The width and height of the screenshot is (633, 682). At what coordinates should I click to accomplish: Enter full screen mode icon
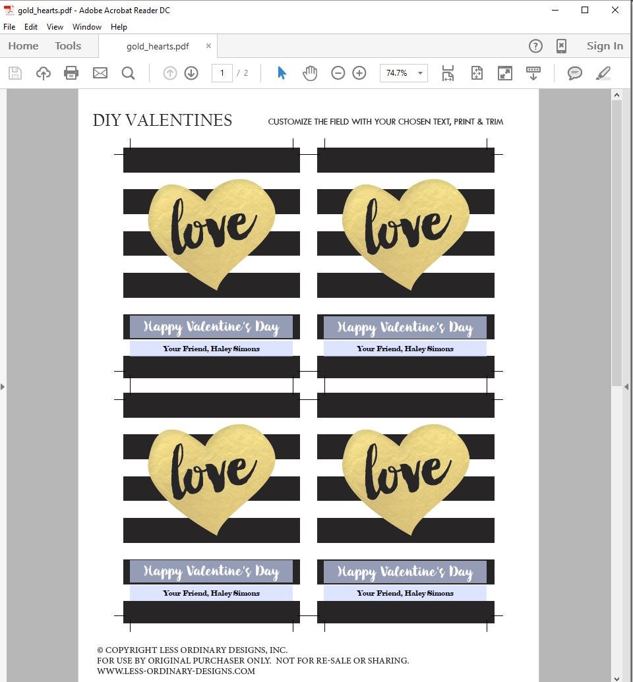(505, 73)
